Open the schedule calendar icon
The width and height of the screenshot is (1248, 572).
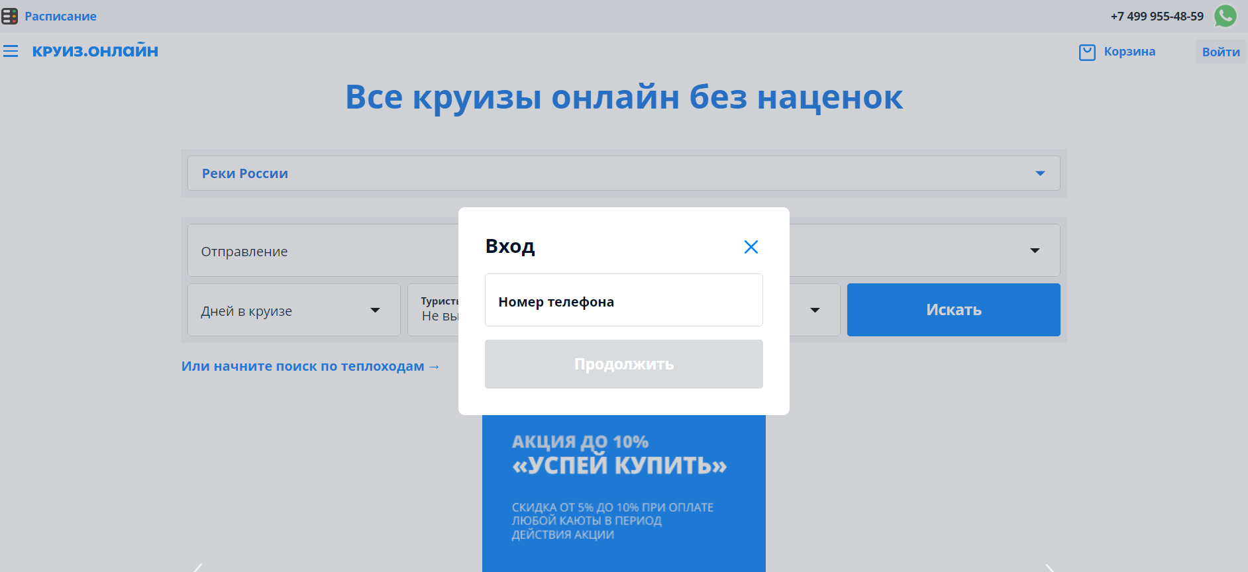click(x=10, y=16)
